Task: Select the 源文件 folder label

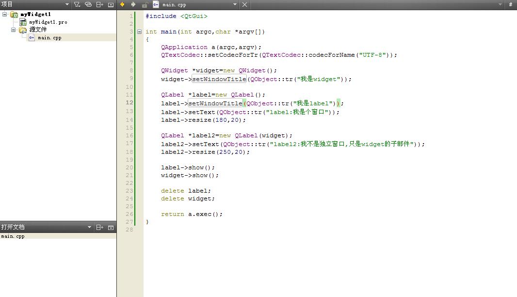Action: pos(38,30)
